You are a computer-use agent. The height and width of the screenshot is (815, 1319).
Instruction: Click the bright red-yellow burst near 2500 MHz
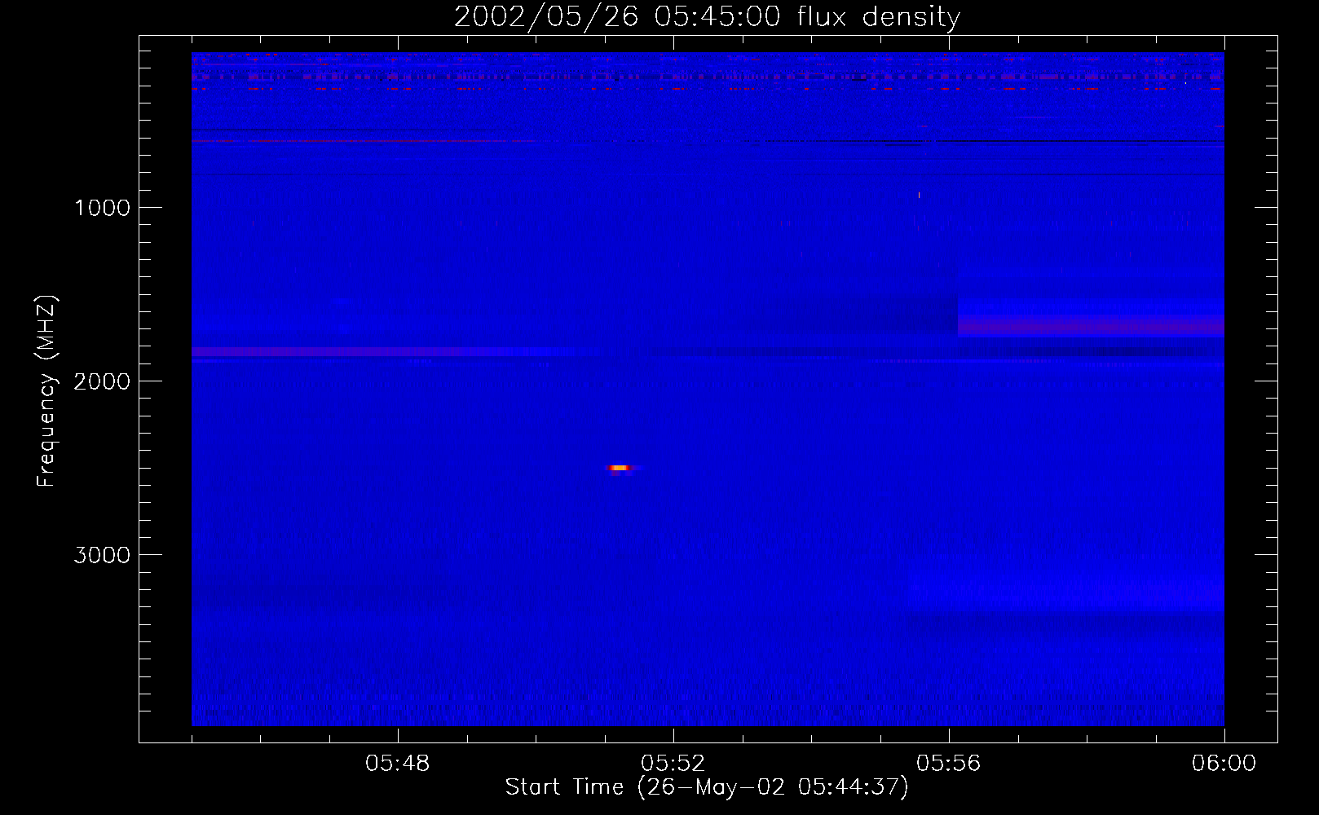[621, 468]
